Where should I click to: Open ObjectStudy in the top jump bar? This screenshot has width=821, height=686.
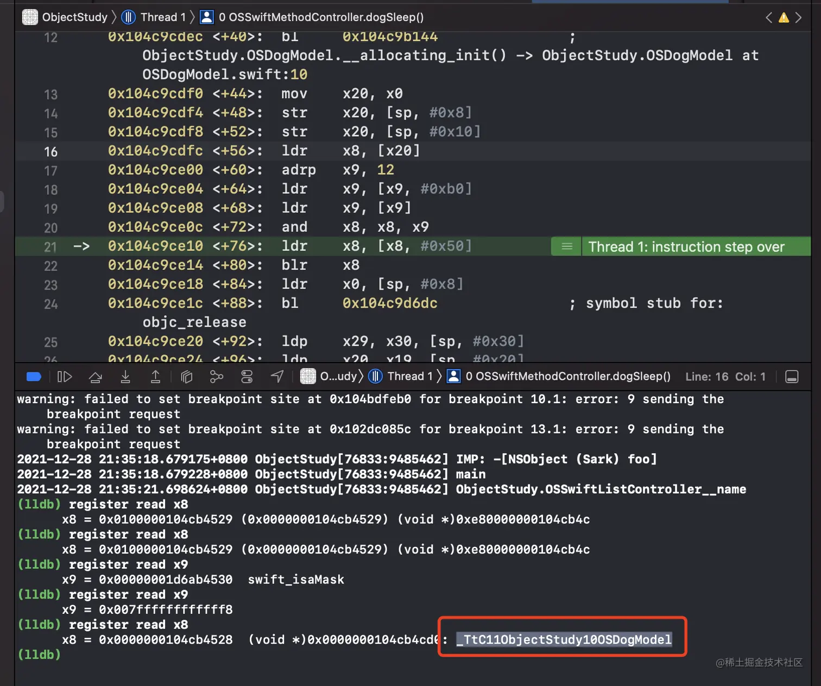(65, 17)
